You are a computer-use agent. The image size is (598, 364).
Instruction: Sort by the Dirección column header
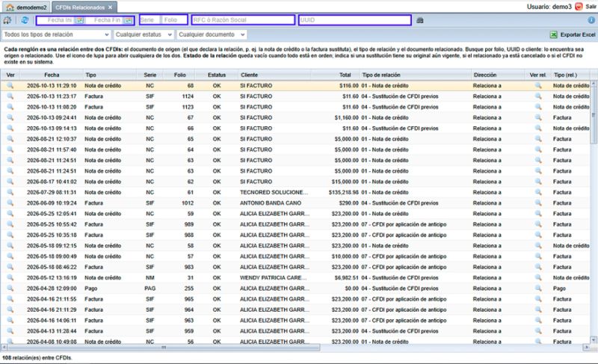[x=498, y=75]
